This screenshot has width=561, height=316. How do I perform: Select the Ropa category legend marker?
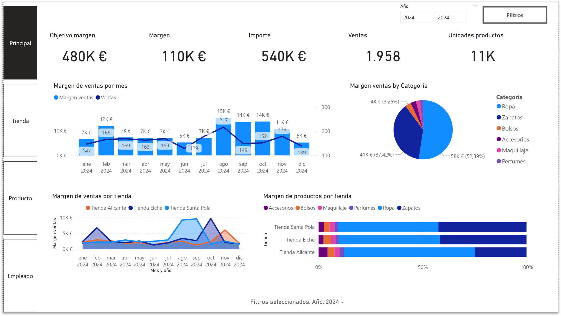(x=499, y=107)
